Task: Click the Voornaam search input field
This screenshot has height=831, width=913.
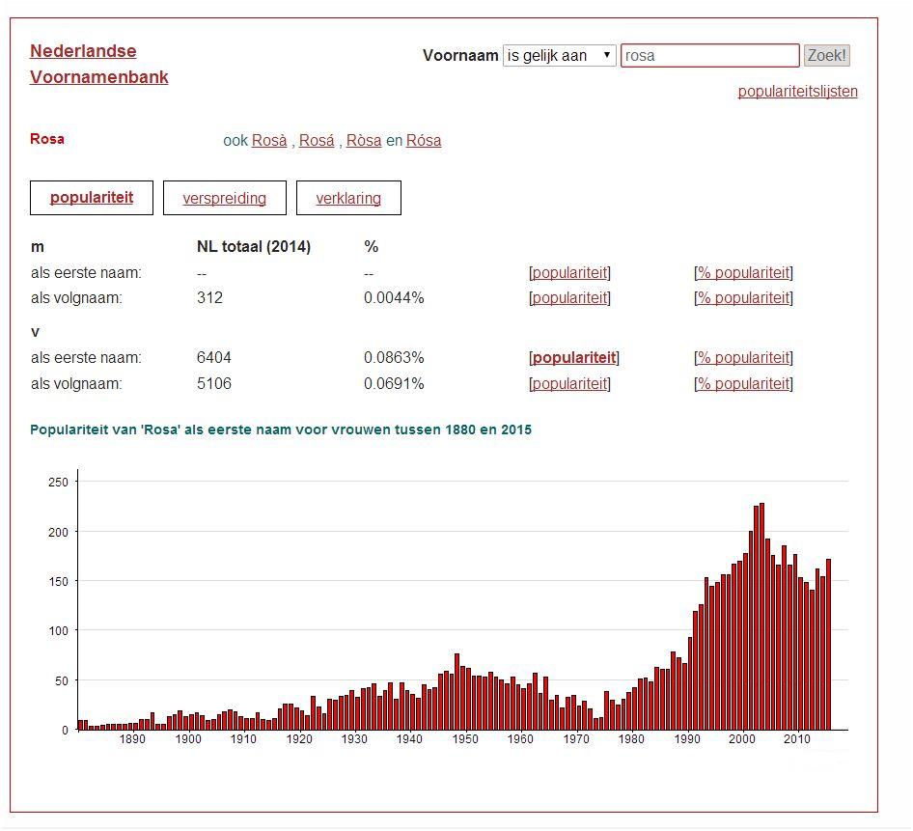Action: click(x=709, y=56)
